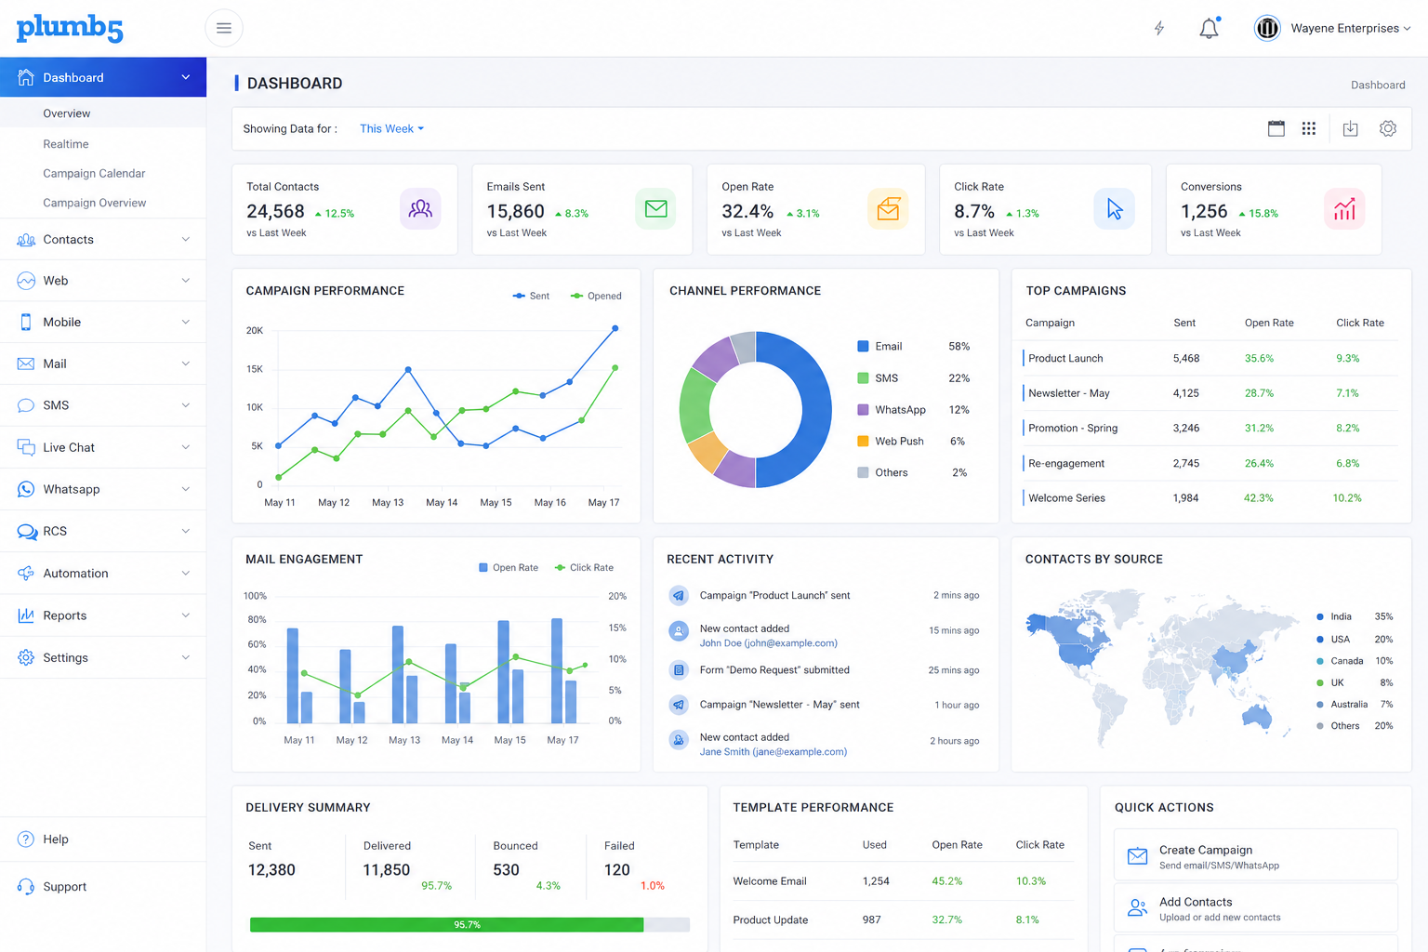Click the Add Contacts people icon
The height and width of the screenshot is (952, 1428).
pos(1137,908)
